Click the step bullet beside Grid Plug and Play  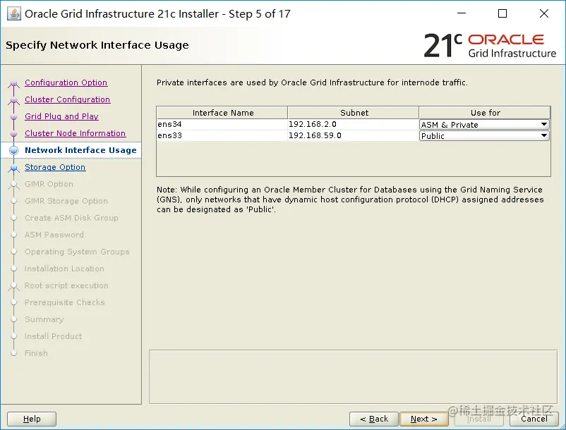click(x=13, y=117)
